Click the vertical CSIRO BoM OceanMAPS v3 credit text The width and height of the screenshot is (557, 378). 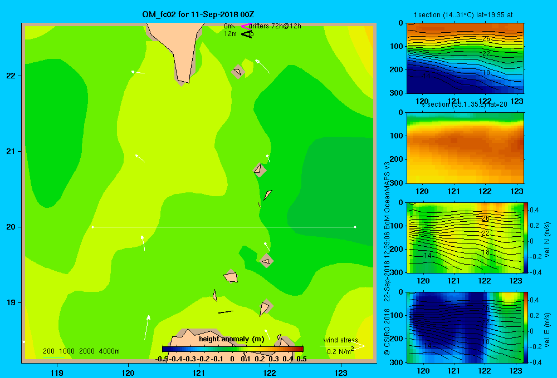(387, 258)
